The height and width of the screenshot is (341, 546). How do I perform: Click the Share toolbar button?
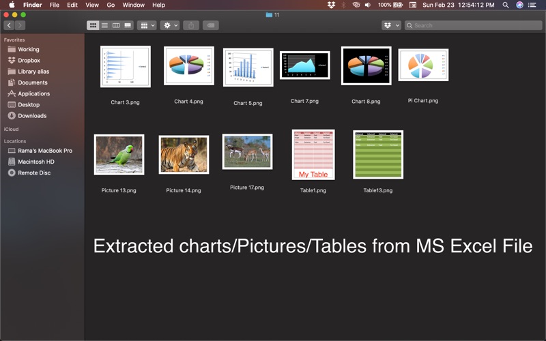pos(191,25)
